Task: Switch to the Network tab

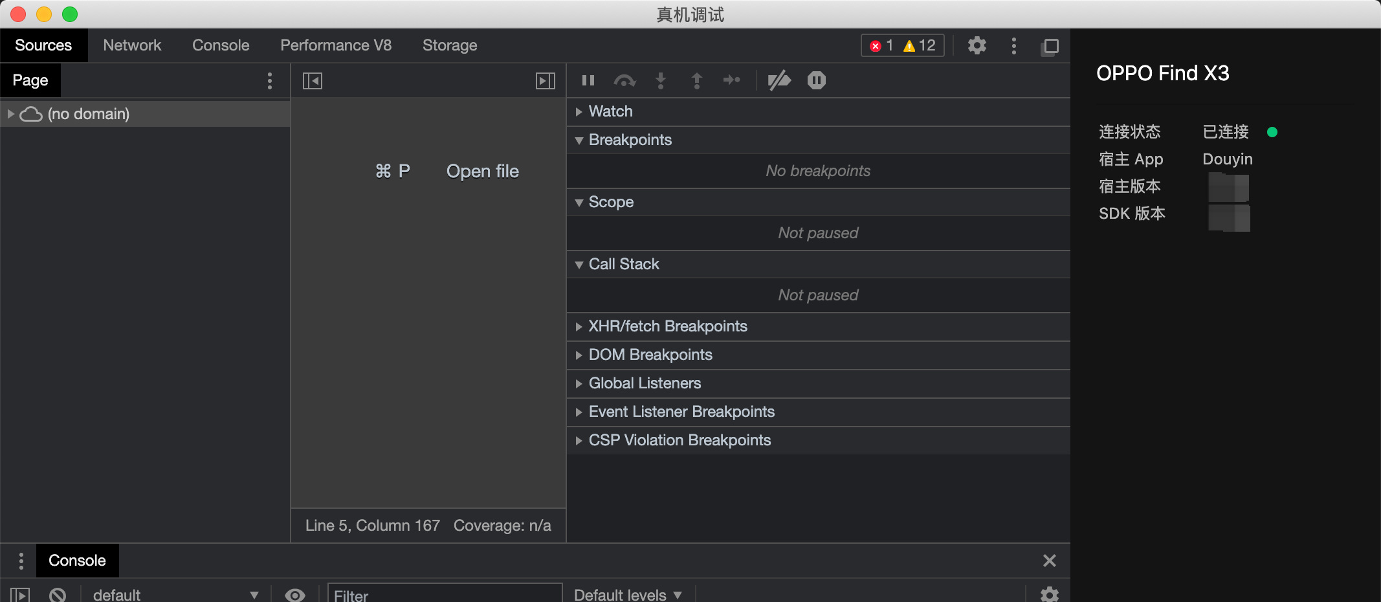Action: pyautogui.click(x=132, y=45)
